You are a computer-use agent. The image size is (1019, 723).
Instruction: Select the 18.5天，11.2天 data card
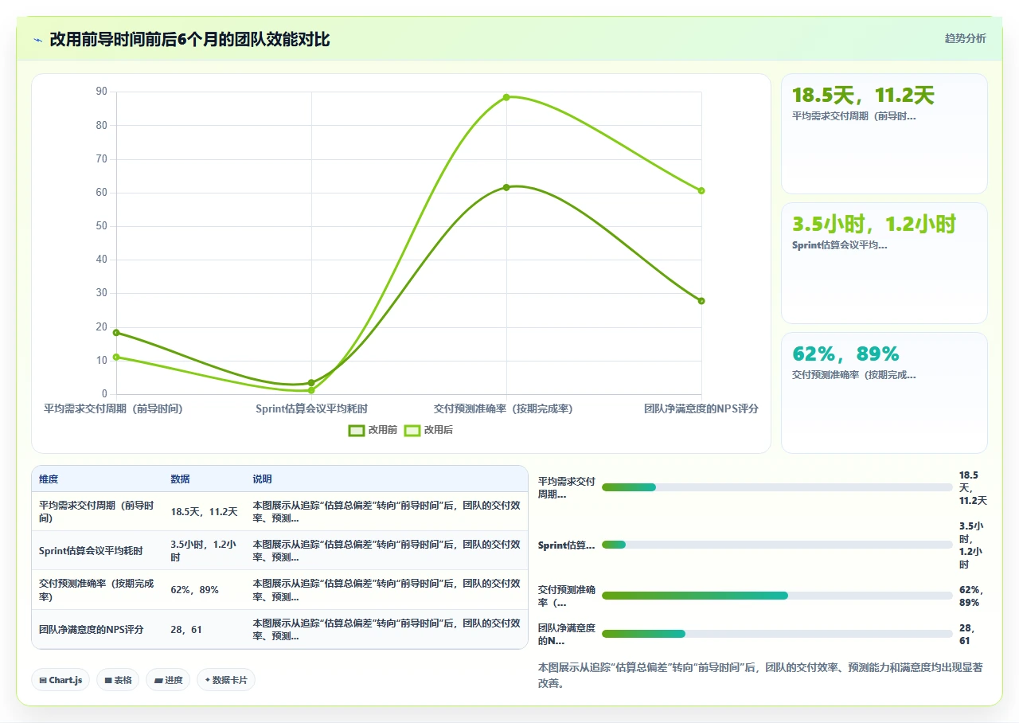pos(884,134)
